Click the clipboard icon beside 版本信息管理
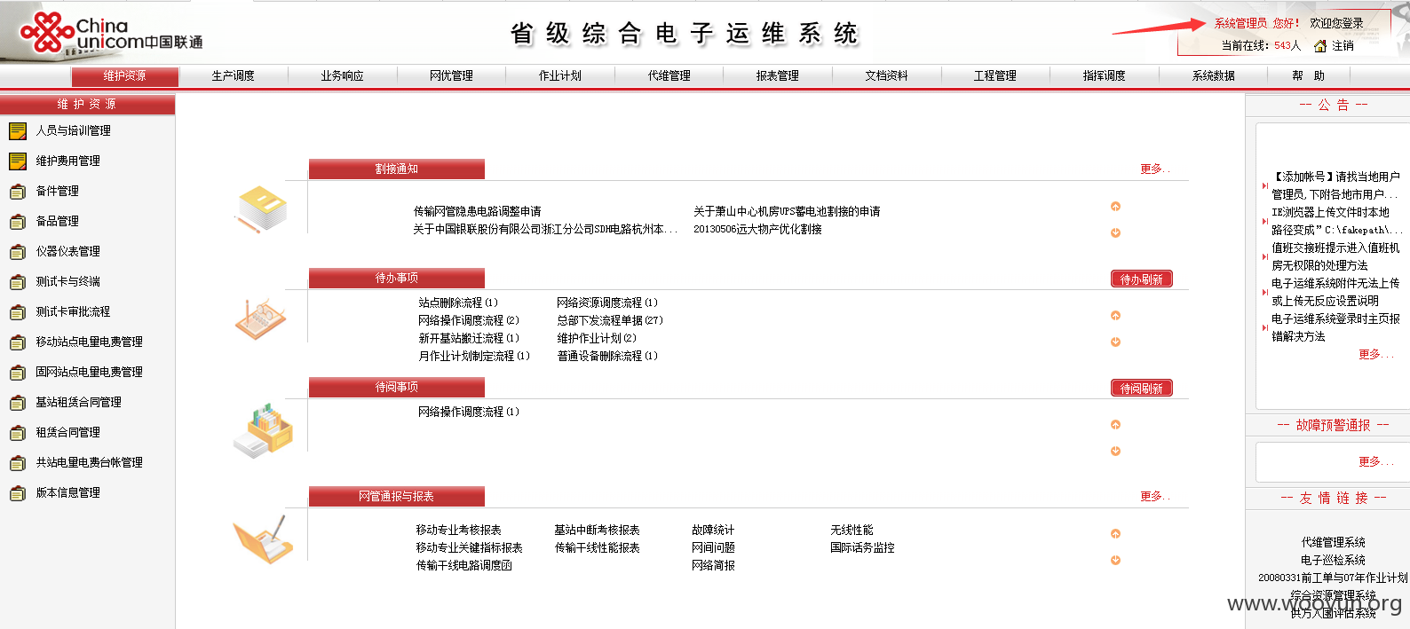The height and width of the screenshot is (629, 1410). (x=18, y=493)
